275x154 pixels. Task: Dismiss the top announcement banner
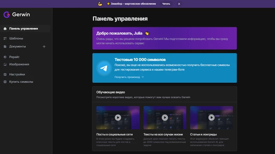click(x=179, y=4)
